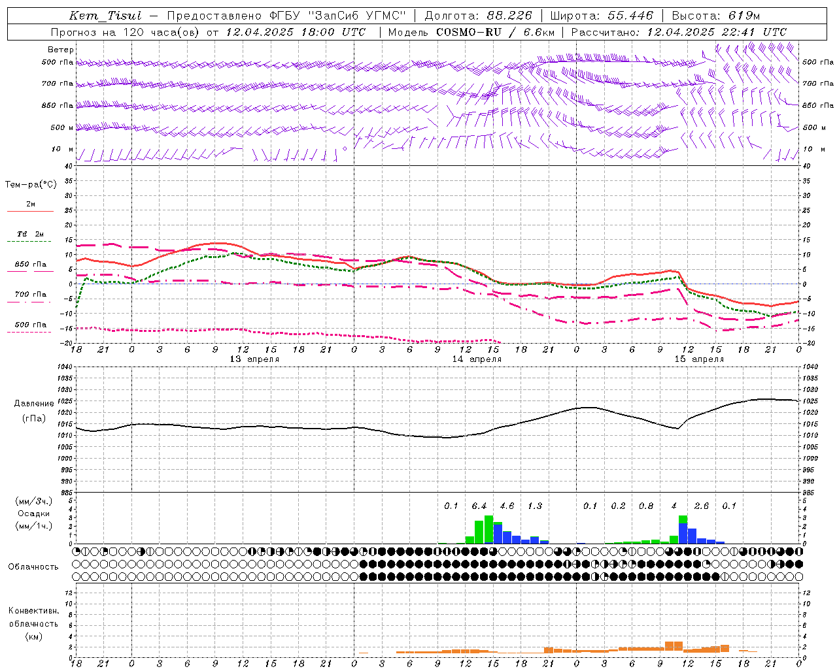The image size is (837, 669).
Task: Select the "Конвективн." label
Action: [33, 611]
